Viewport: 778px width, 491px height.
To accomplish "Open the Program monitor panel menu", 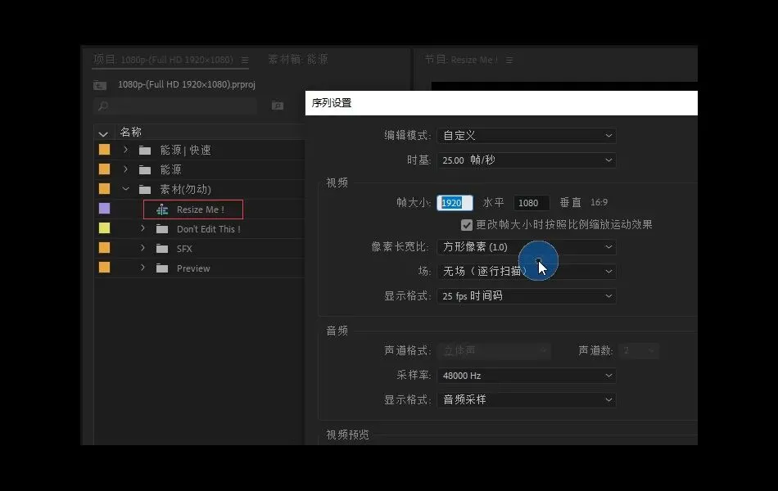I will pyautogui.click(x=509, y=60).
